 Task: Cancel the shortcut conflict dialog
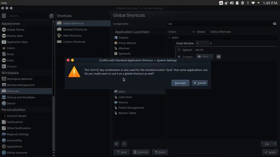199,83
